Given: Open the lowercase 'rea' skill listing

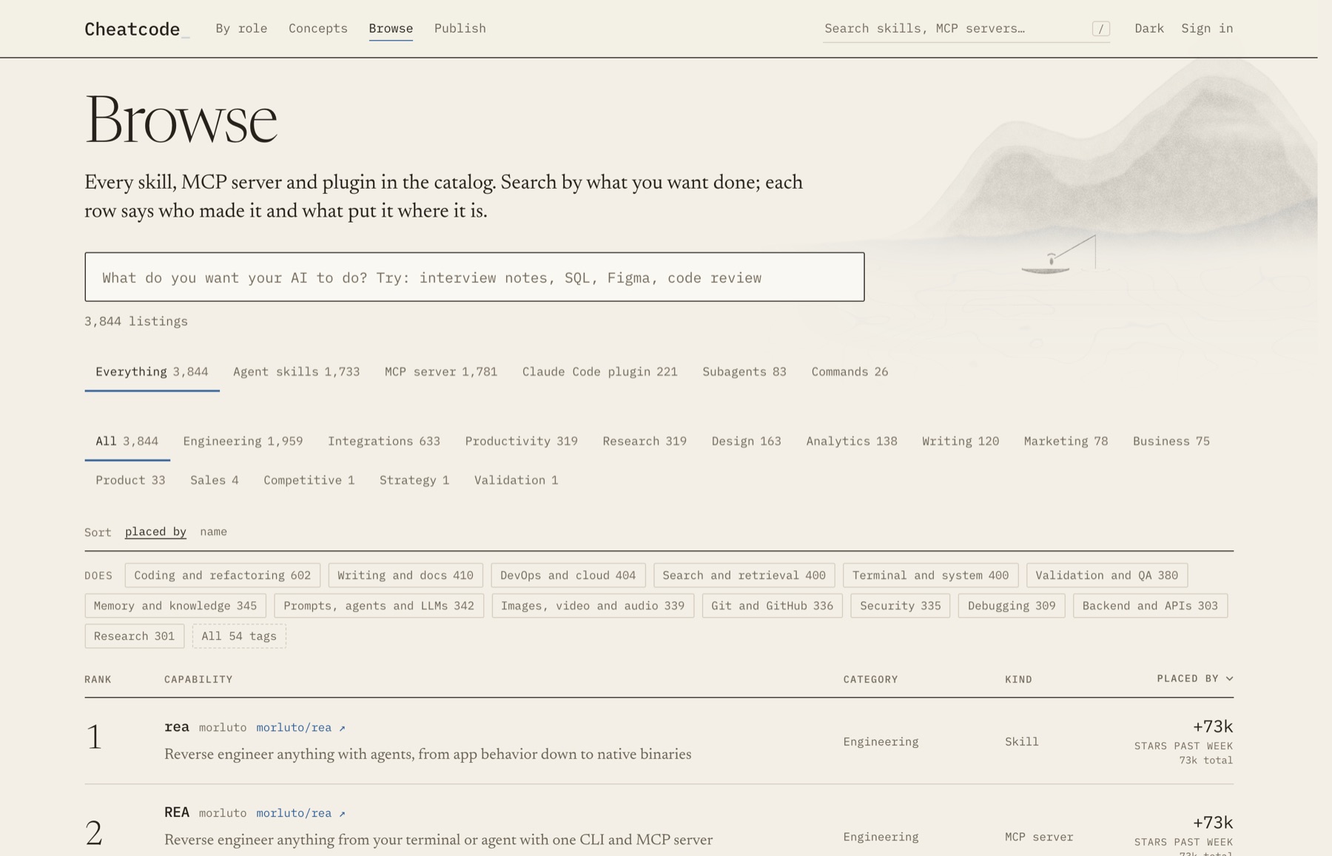Looking at the screenshot, I should [177, 727].
